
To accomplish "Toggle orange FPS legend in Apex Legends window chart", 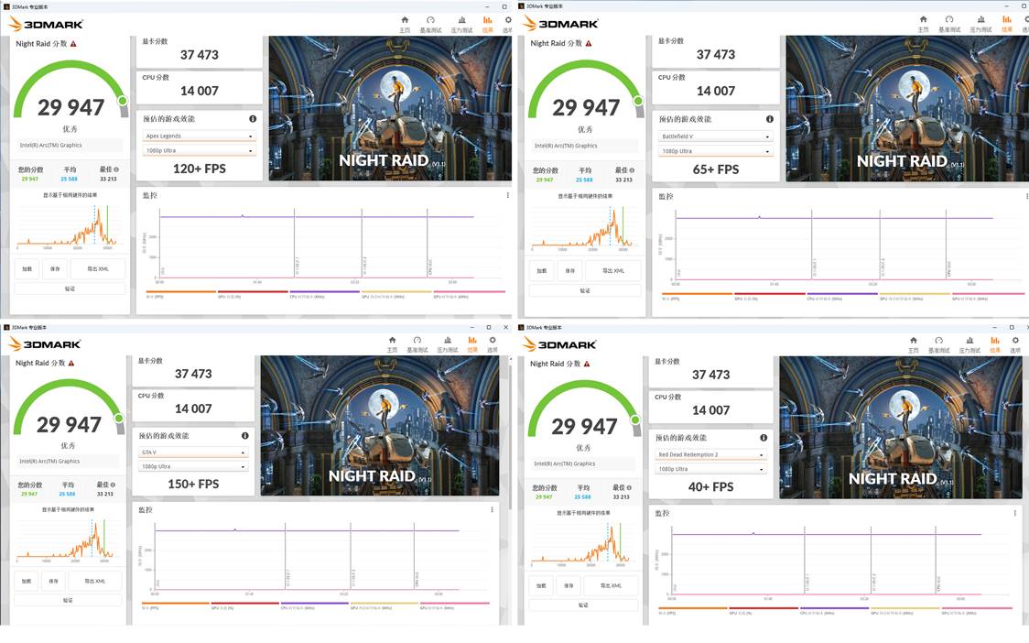I will pyautogui.click(x=179, y=292).
